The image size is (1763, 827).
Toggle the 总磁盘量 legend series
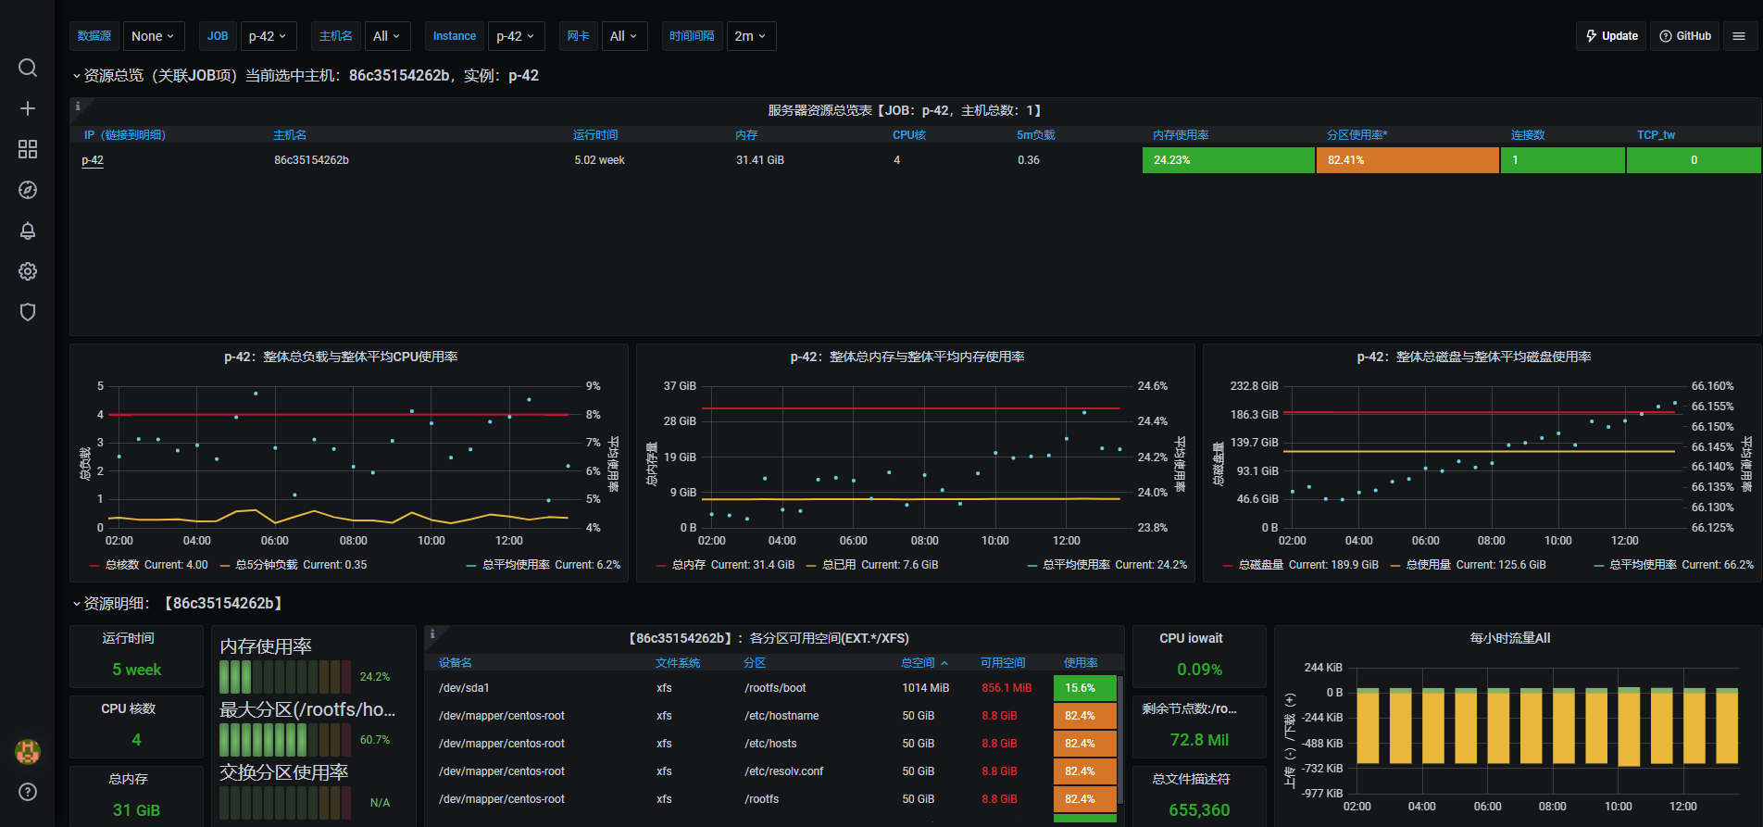(x=1260, y=565)
